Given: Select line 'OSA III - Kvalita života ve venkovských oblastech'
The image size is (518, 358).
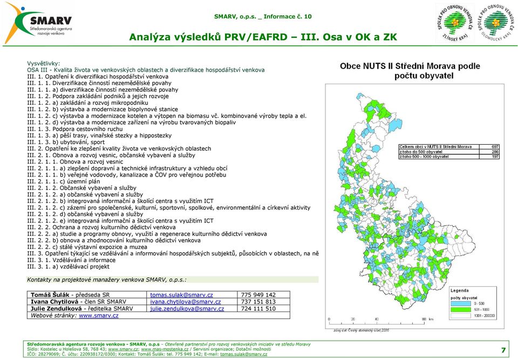Looking at the screenshot, I should [146, 70].
